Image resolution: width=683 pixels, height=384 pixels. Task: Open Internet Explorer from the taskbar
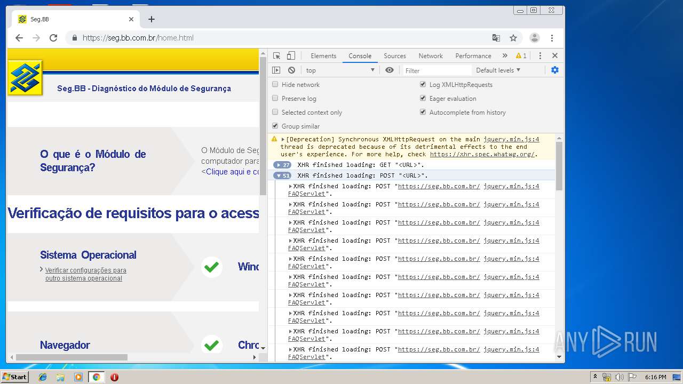43,377
